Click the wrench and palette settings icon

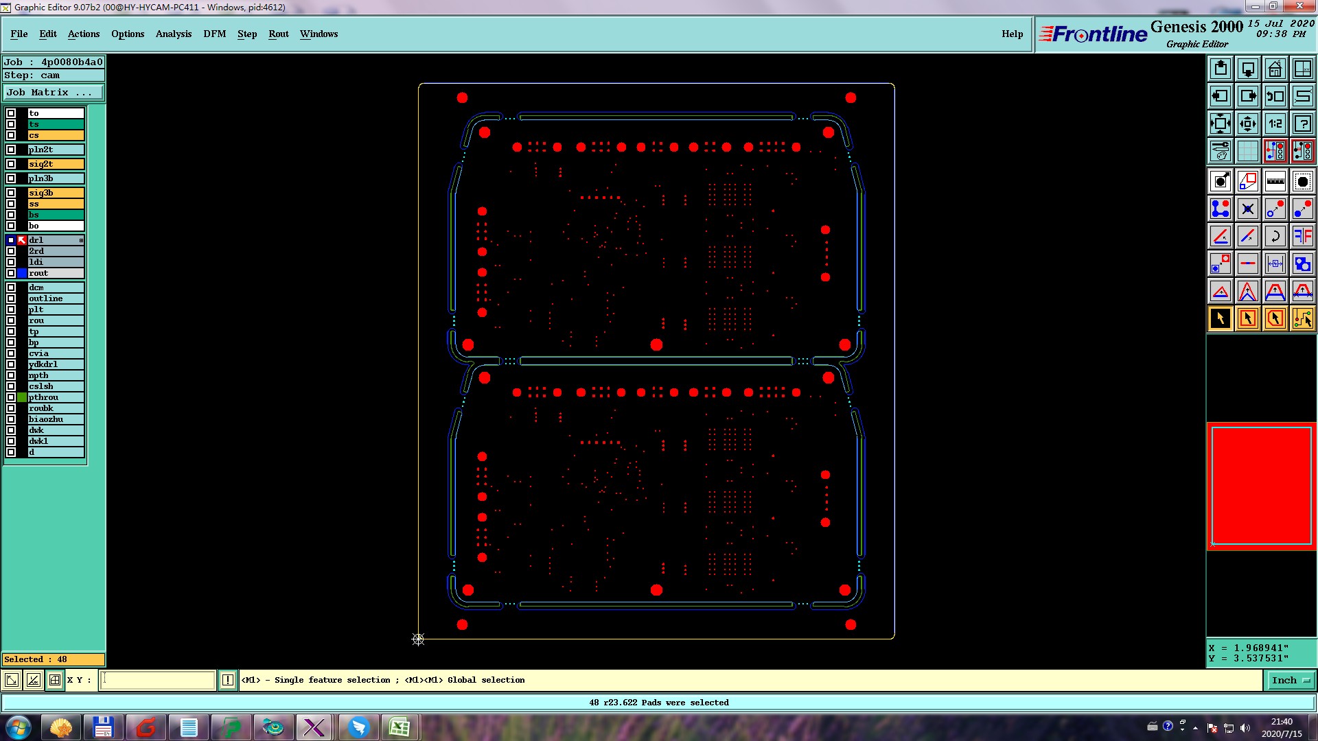[x=1220, y=150]
